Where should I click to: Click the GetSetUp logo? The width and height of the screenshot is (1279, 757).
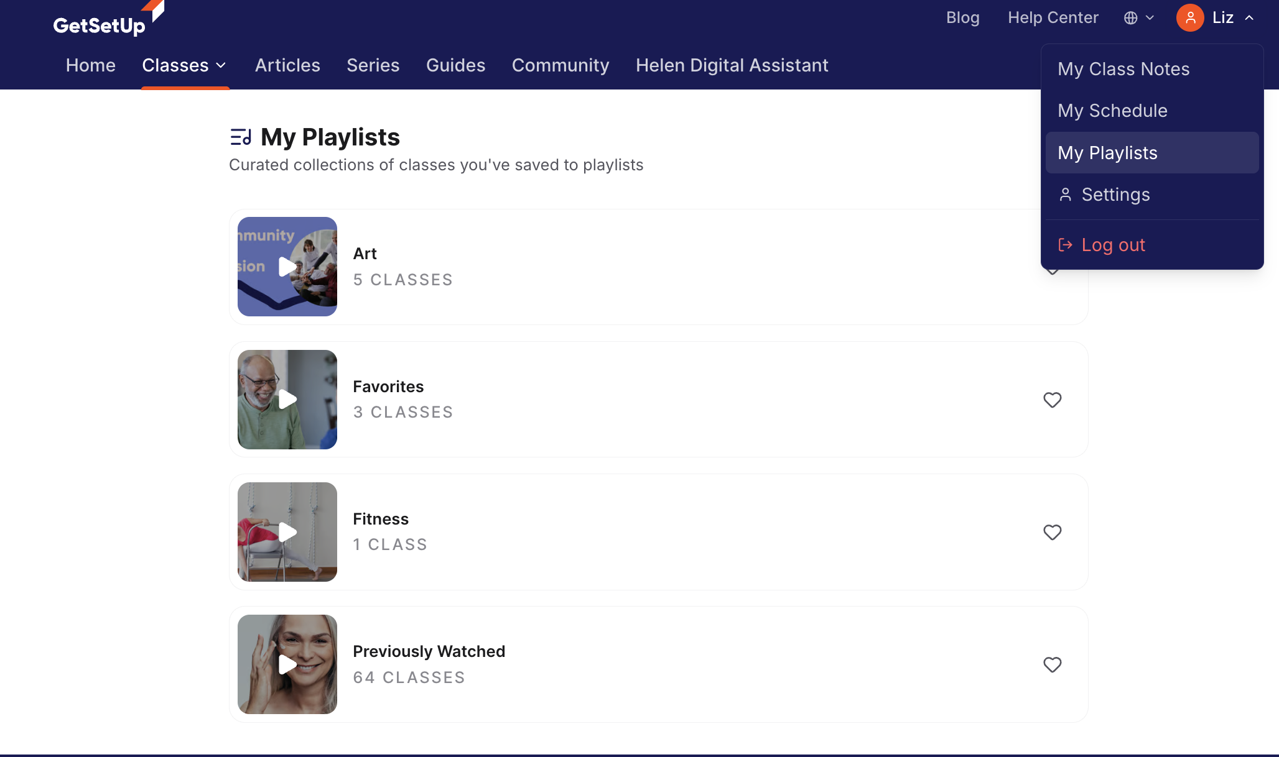(x=108, y=19)
